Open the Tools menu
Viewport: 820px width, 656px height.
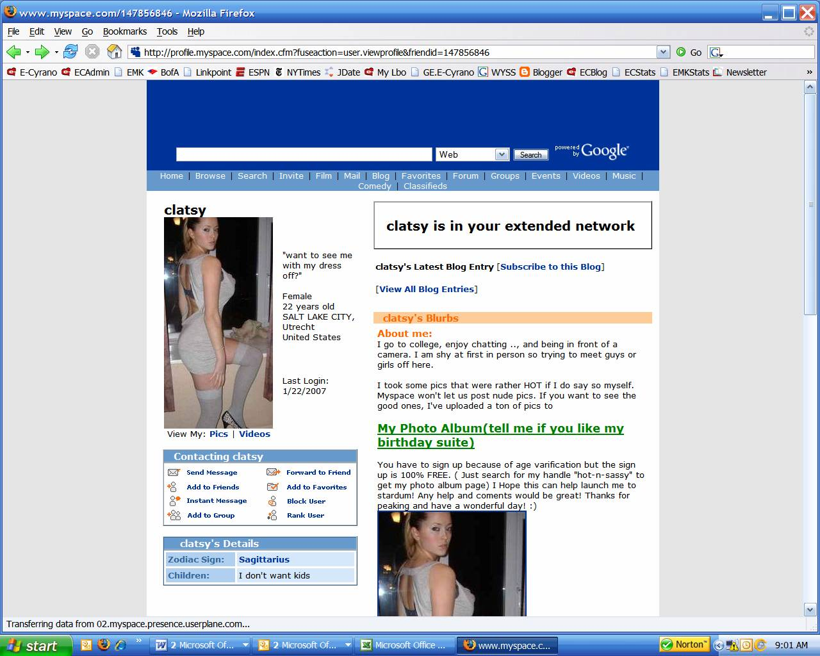167,31
